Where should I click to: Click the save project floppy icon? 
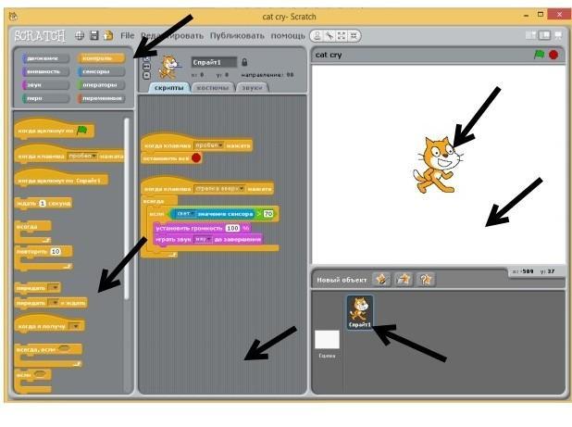pos(94,35)
